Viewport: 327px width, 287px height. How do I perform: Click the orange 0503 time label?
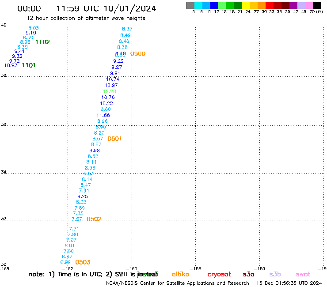(83, 262)
